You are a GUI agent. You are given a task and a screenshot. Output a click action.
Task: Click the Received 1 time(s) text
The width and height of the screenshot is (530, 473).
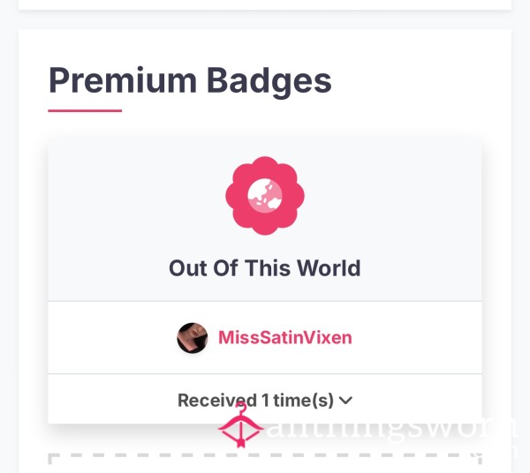(255, 401)
